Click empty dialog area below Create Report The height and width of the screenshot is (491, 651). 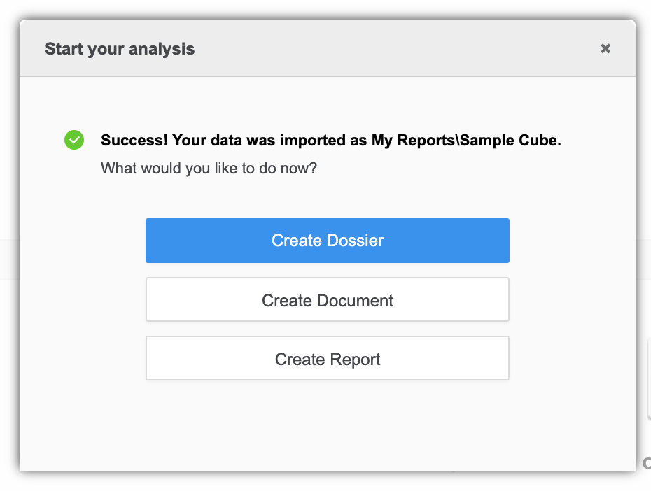pyautogui.click(x=327, y=423)
